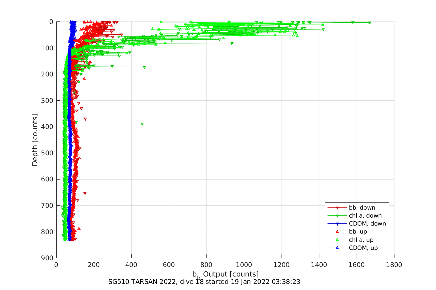
Task: Click the x-axis tick label 1800
Action: click(x=395, y=265)
